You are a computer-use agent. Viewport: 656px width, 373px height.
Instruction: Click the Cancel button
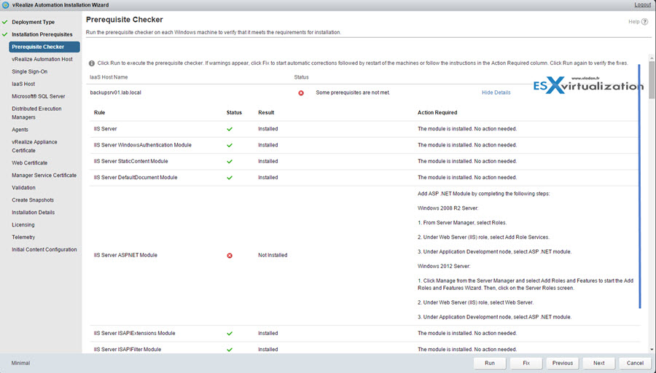pyautogui.click(x=635, y=363)
